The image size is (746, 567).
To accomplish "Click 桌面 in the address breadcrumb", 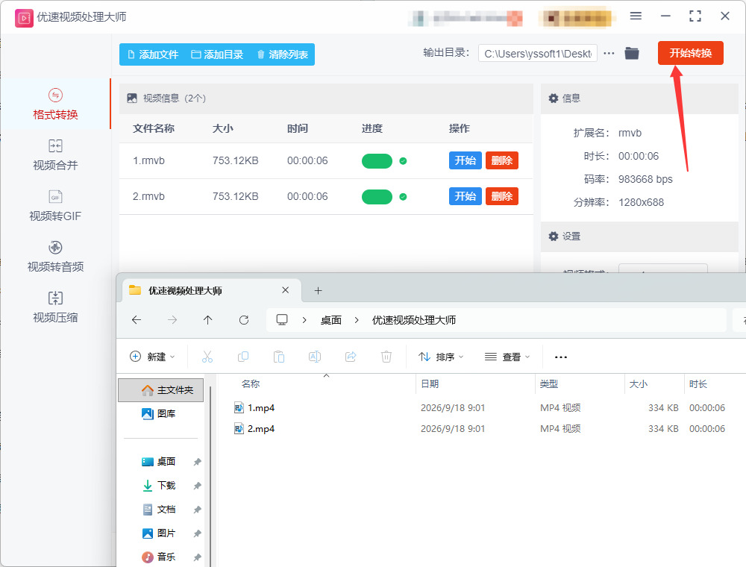I will click(331, 320).
